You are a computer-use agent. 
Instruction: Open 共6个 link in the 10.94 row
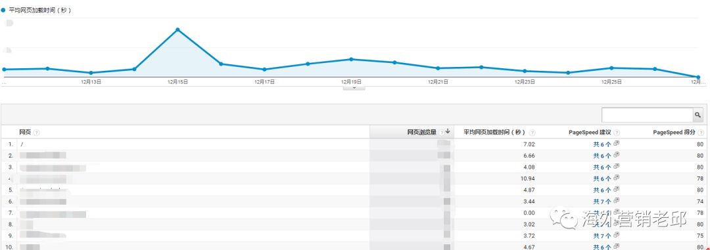coord(602,178)
